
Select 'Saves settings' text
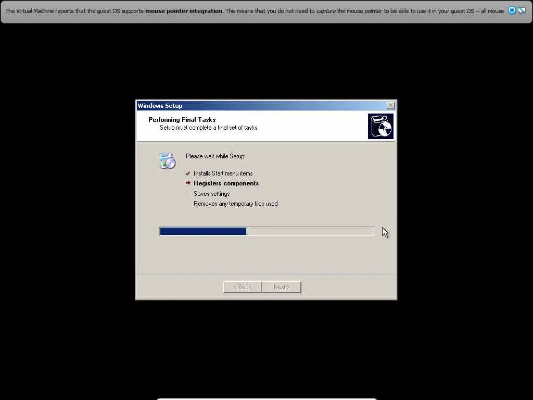[x=211, y=194]
